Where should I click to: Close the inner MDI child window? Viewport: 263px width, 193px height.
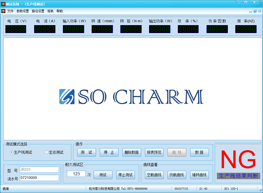point(259,11)
